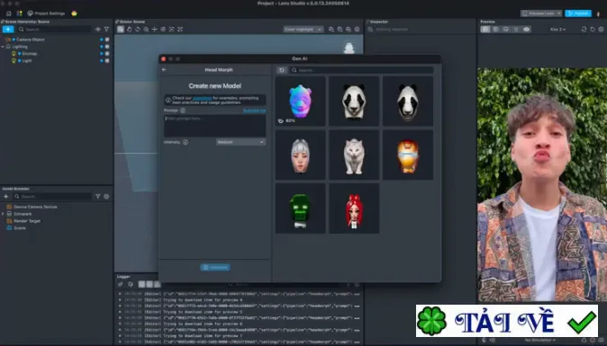This screenshot has width=607, height=346.
Task: Collapse the Lighting group arrow
Action: (x=3, y=47)
